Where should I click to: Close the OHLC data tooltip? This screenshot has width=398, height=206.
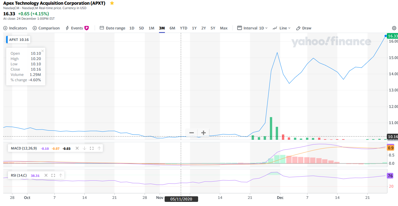tap(43, 51)
